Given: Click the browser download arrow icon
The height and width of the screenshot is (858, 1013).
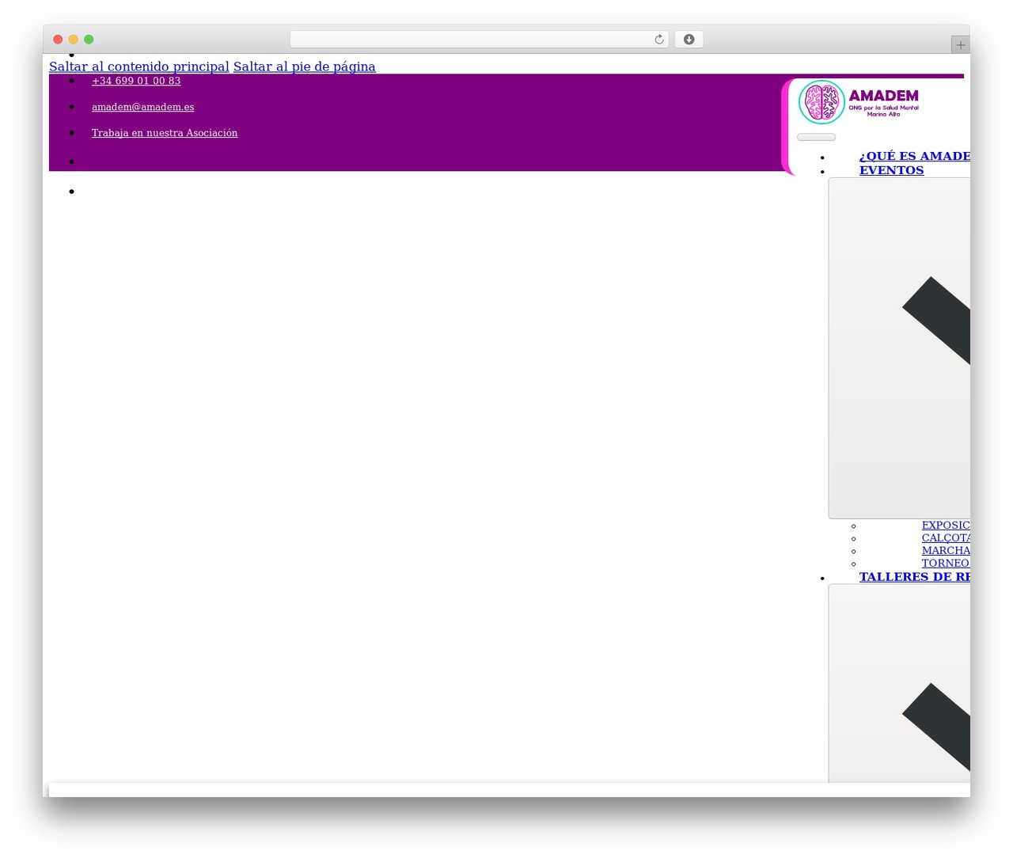Looking at the screenshot, I should [x=689, y=40].
